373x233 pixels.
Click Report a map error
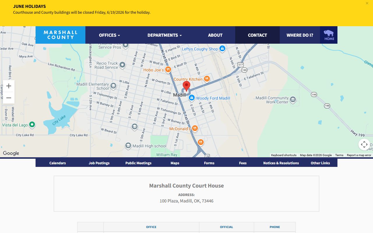tap(359, 155)
